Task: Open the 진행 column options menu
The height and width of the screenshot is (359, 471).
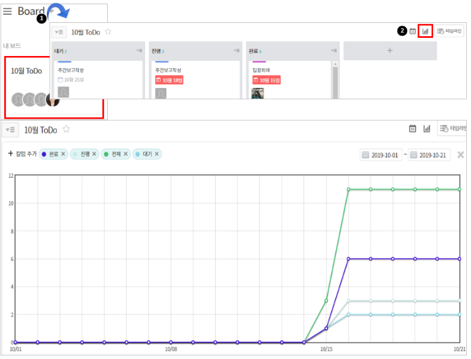Action: click(x=236, y=51)
